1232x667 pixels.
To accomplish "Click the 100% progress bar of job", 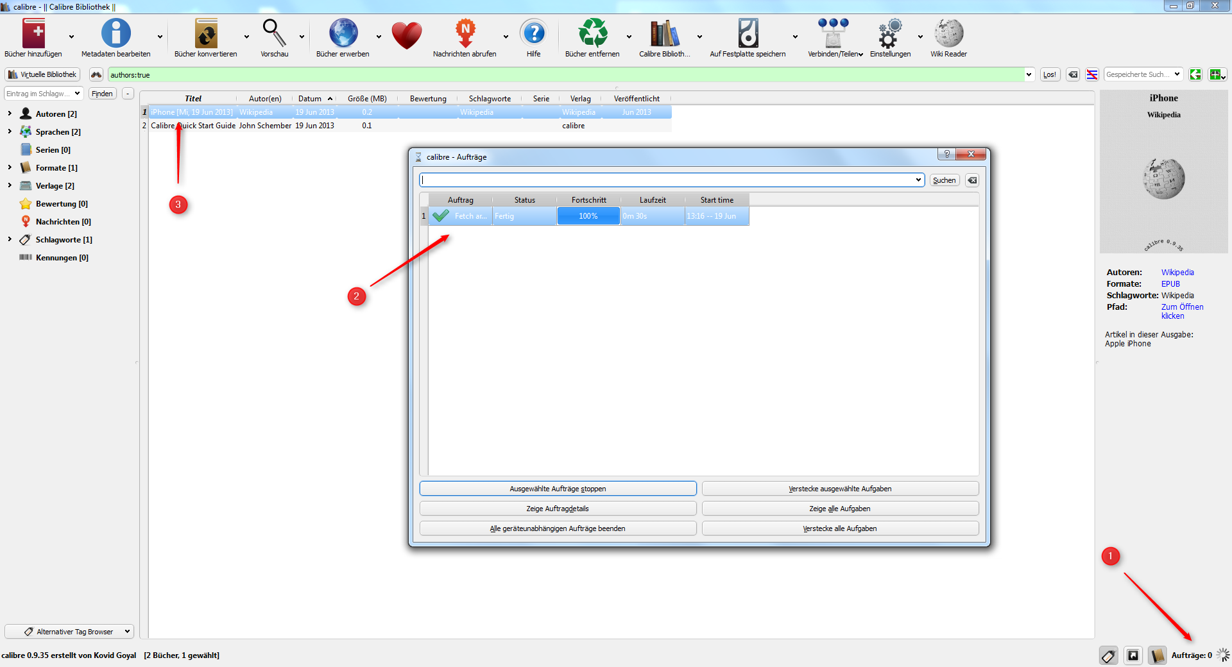I will click(588, 216).
